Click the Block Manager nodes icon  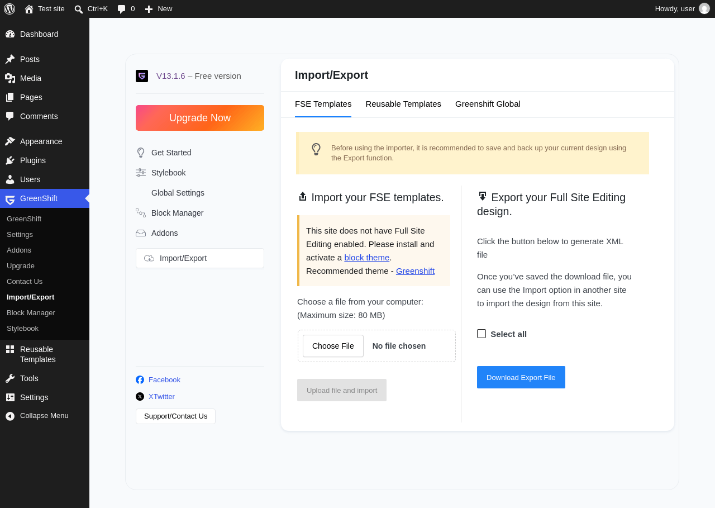(141, 213)
